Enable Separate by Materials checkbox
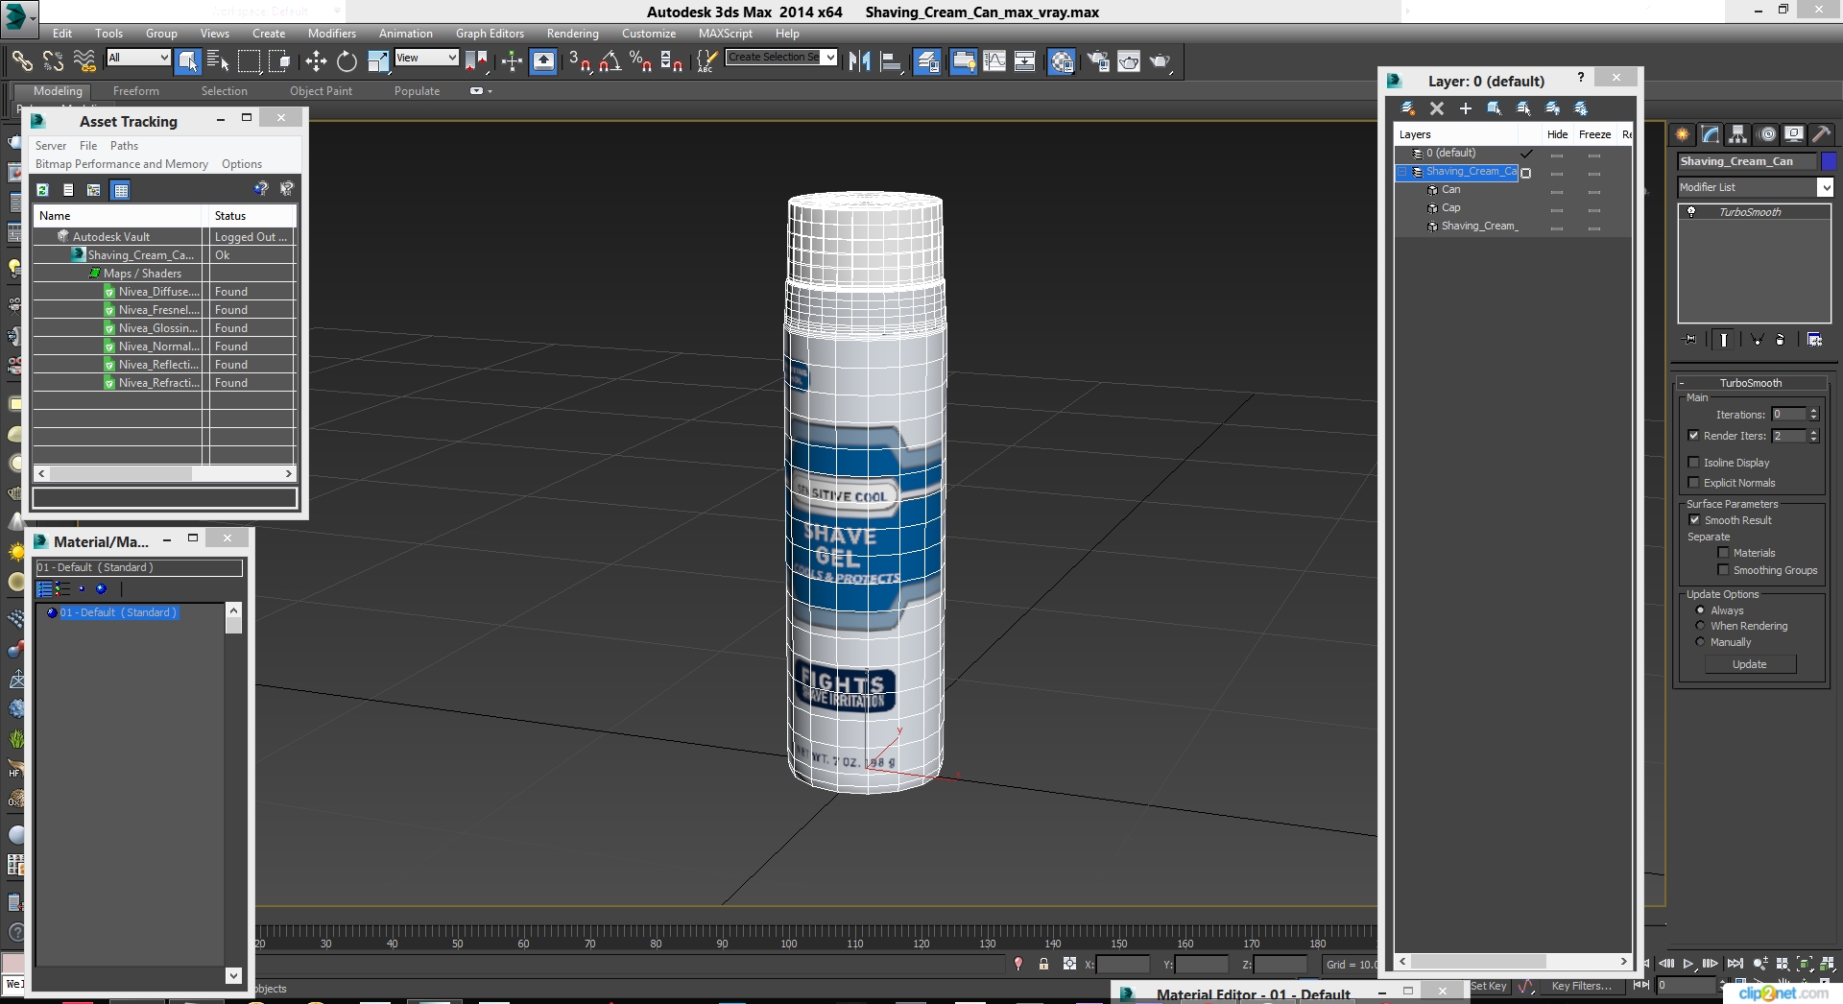This screenshot has height=1004, width=1843. (x=1724, y=553)
